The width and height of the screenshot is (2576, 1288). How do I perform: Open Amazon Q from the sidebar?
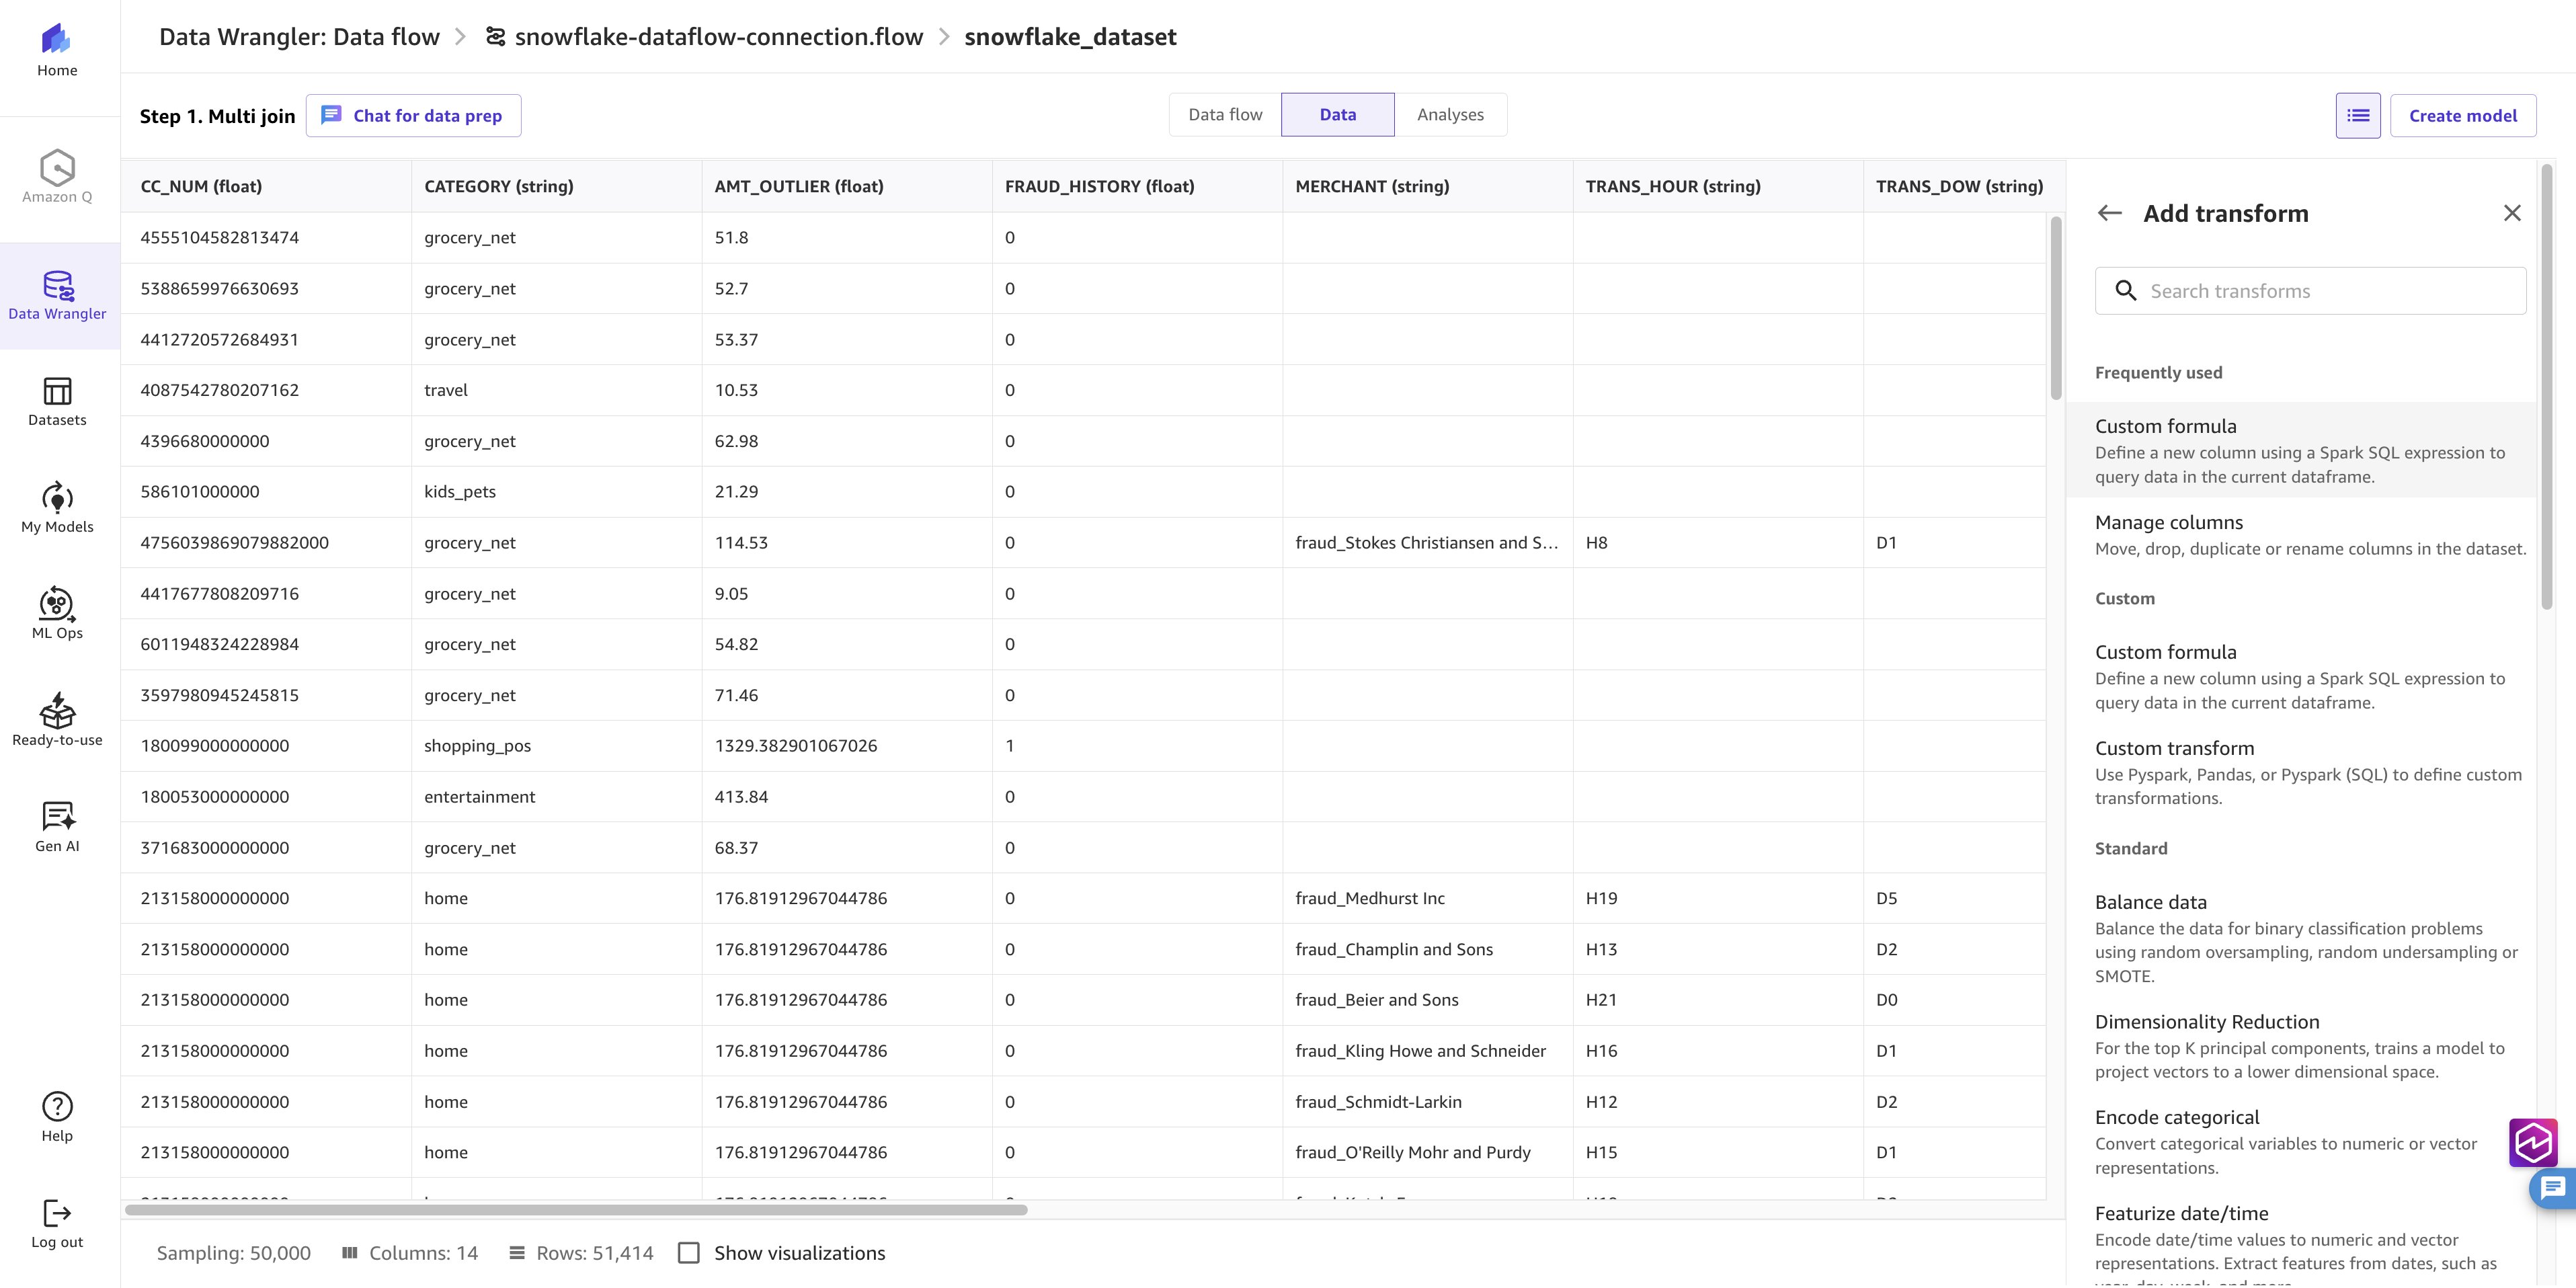[57, 177]
